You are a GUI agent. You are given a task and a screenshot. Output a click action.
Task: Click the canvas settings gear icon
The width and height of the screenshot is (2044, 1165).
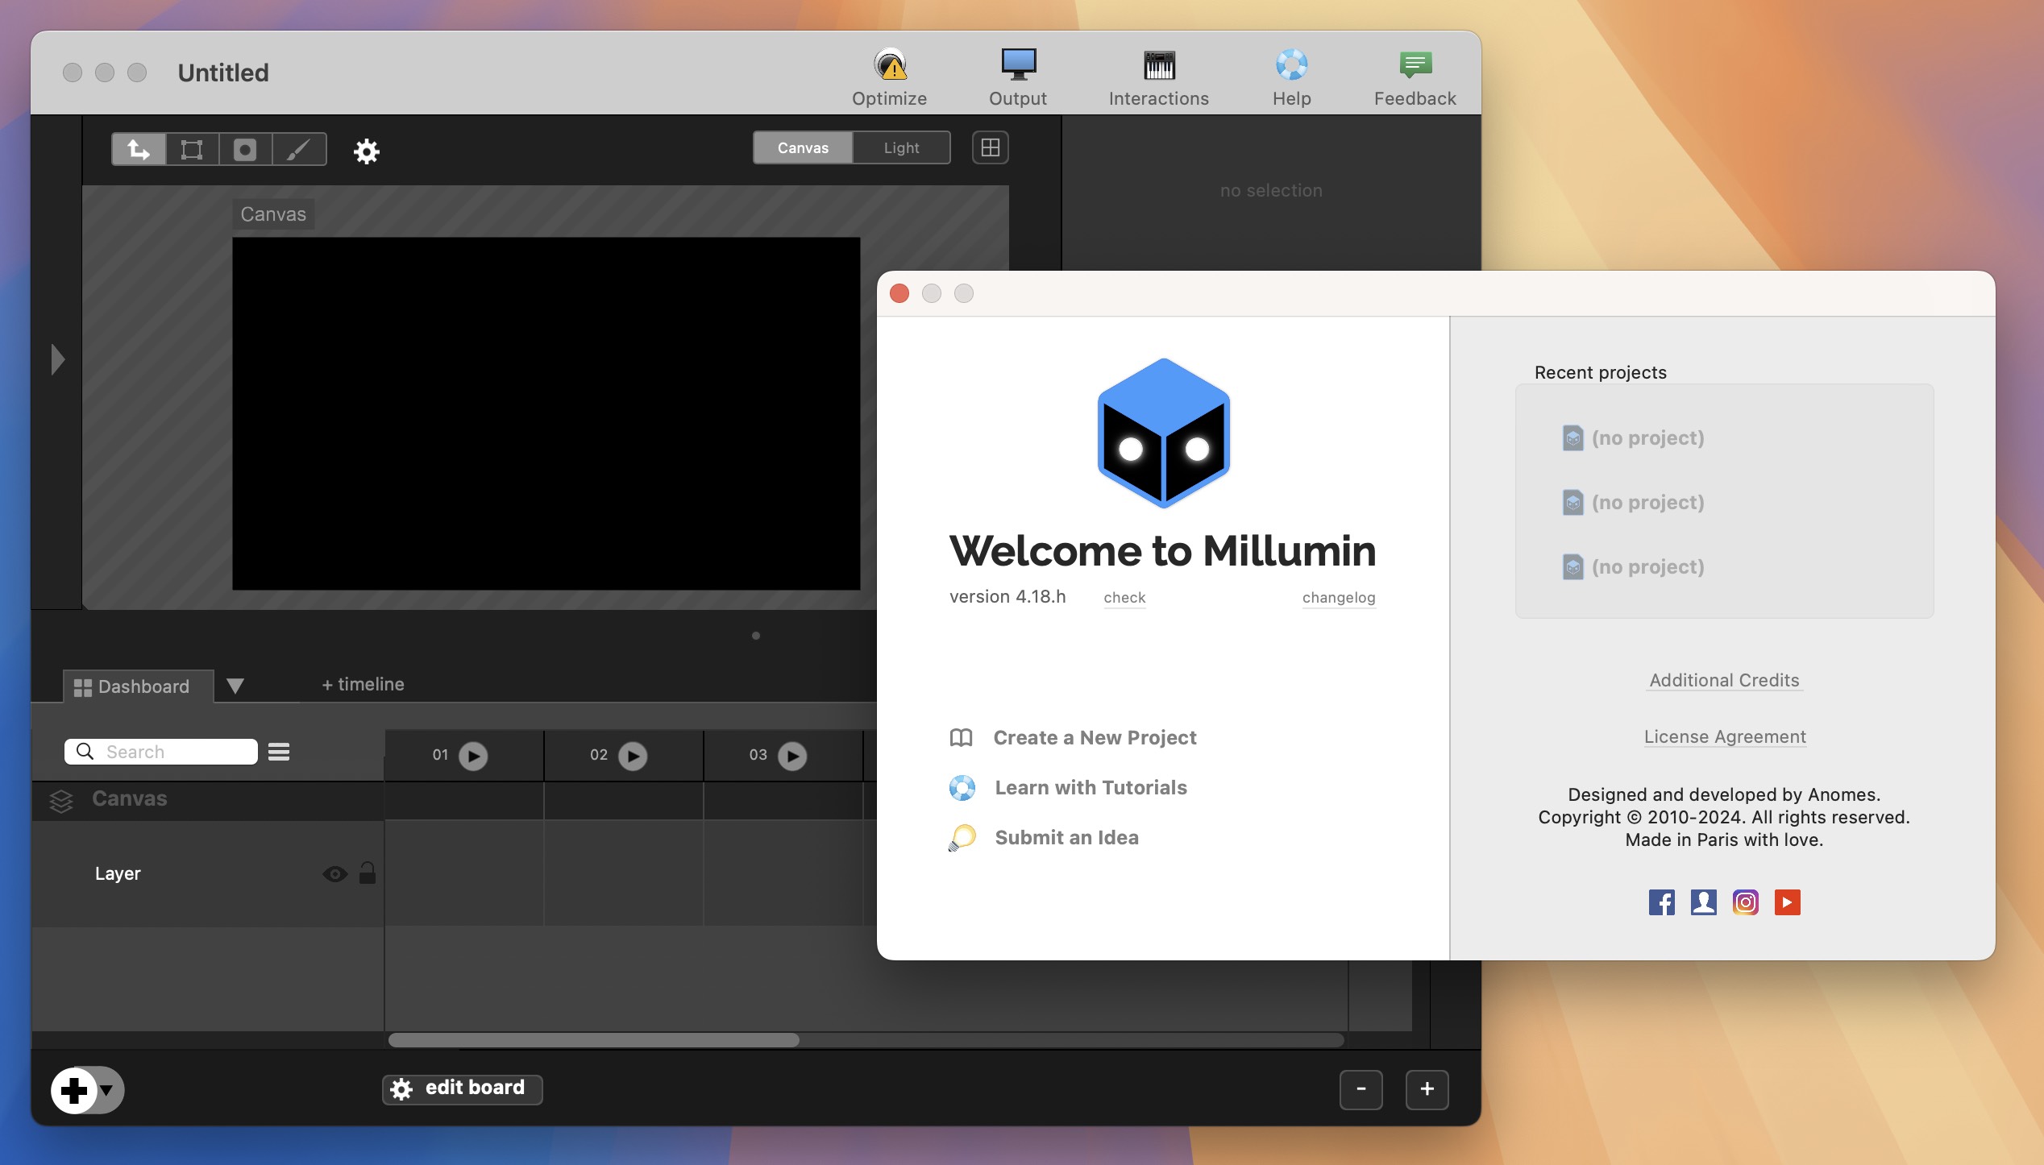(x=365, y=150)
